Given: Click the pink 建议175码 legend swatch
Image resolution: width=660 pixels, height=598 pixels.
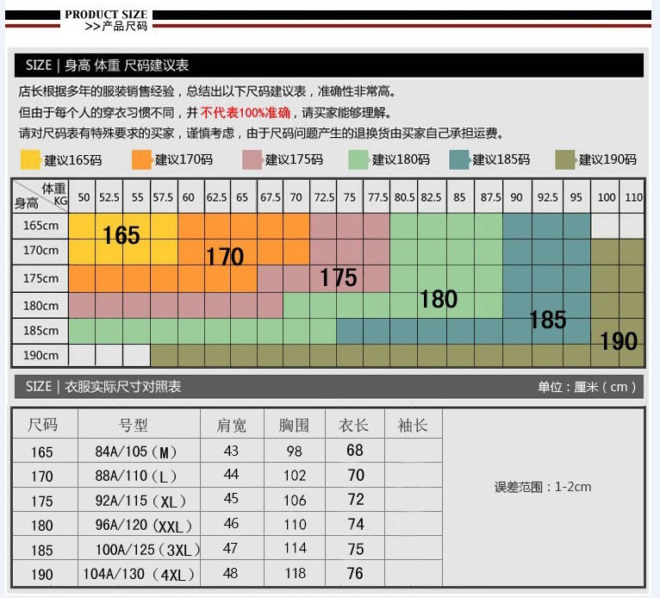Looking at the screenshot, I should (252, 159).
